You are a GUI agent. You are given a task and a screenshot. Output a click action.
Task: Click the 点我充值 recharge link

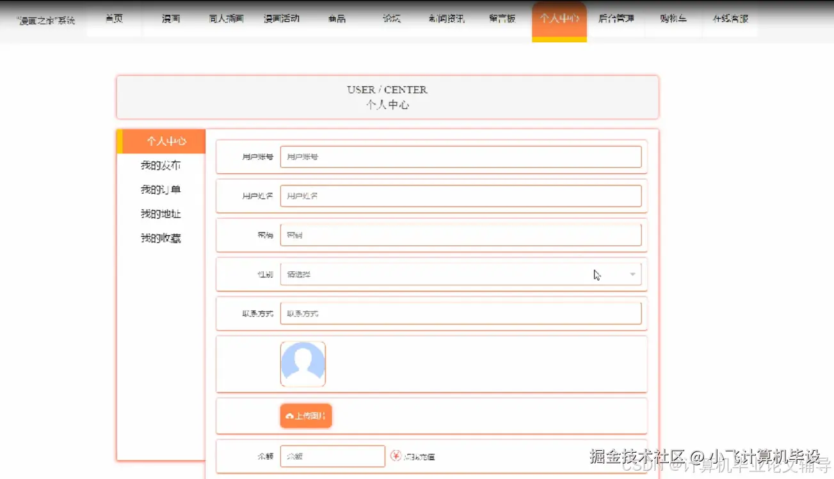(419, 457)
